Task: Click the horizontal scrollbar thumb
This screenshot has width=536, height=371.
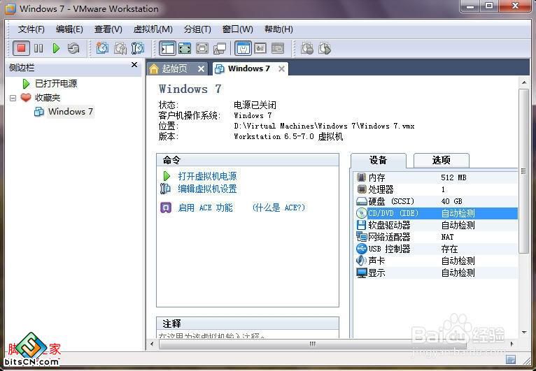Action: click(313, 344)
